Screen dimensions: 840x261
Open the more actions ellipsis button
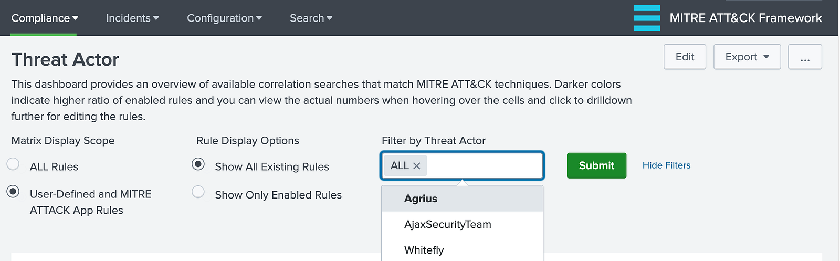pyautogui.click(x=805, y=57)
